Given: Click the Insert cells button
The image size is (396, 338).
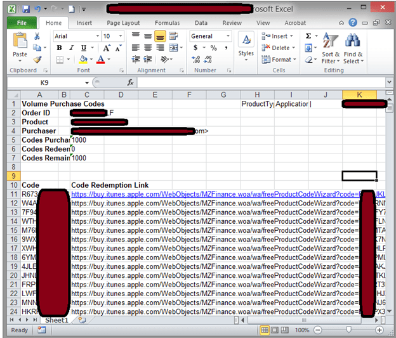Looking at the screenshot, I should tap(277, 36).
